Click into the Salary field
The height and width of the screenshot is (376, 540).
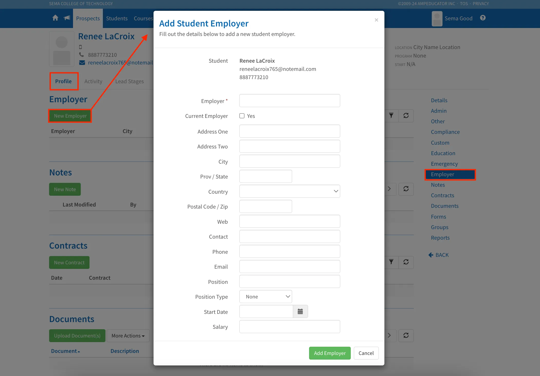pos(290,327)
